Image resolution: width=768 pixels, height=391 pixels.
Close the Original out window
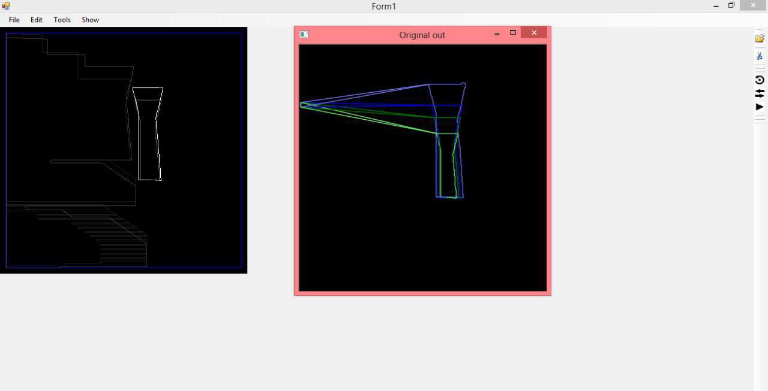click(534, 33)
